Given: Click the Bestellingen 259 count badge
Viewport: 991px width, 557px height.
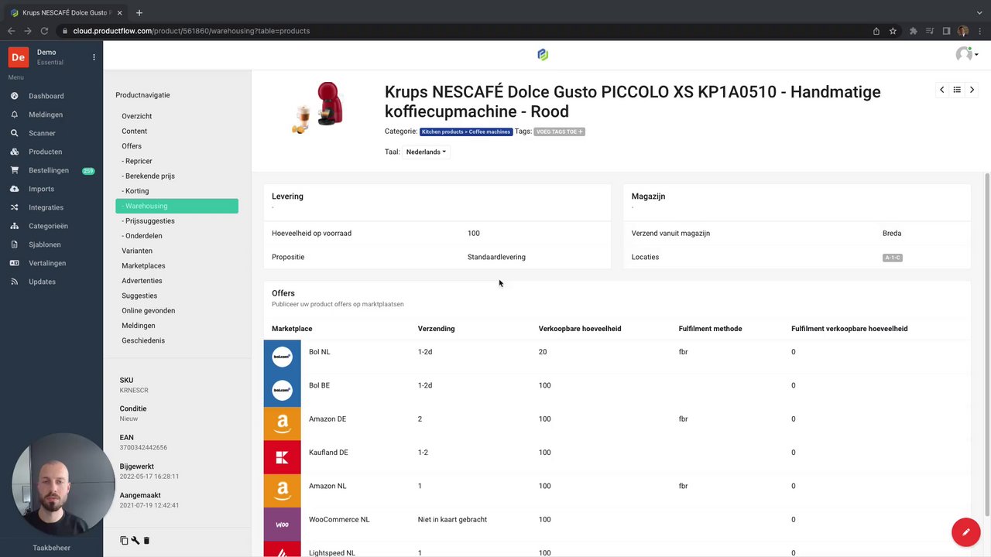Looking at the screenshot, I should (x=88, y=171).
